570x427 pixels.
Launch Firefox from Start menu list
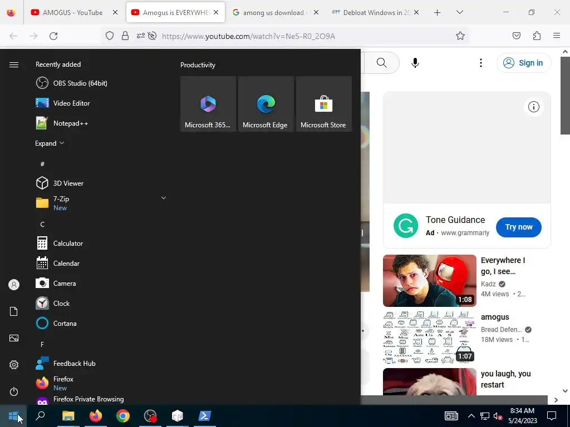pos(55,383)
